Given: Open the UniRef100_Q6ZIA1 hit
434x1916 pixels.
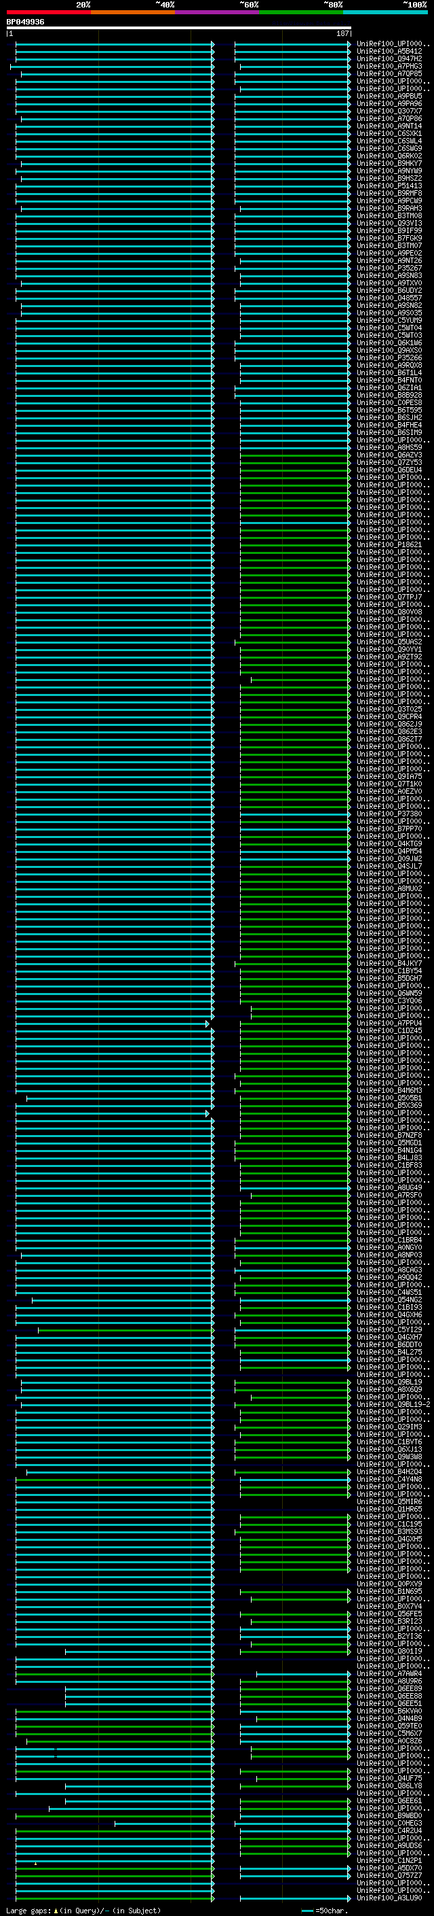Looking at the screenshot, I should pyautogui.click(x=389, y=387).
